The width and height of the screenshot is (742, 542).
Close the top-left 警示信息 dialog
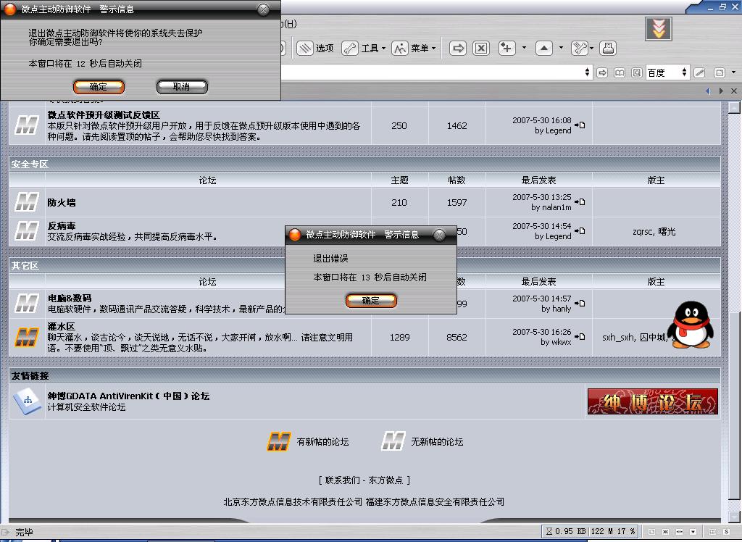point(263,9)
